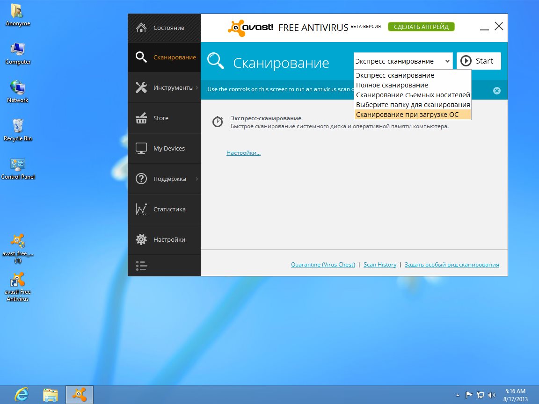
Task: Click the play circle icon in the Start button
Action: click(466, 61)
